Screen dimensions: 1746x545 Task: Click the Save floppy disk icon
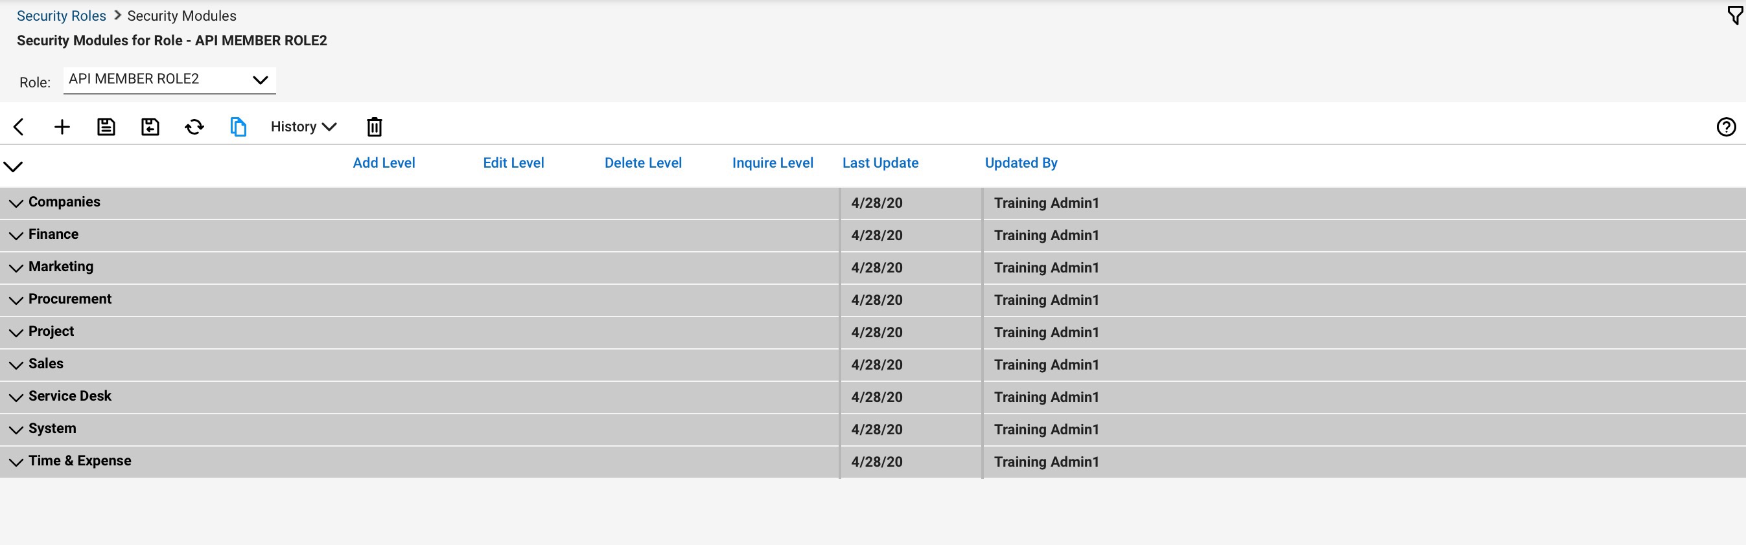pos(106,127)
